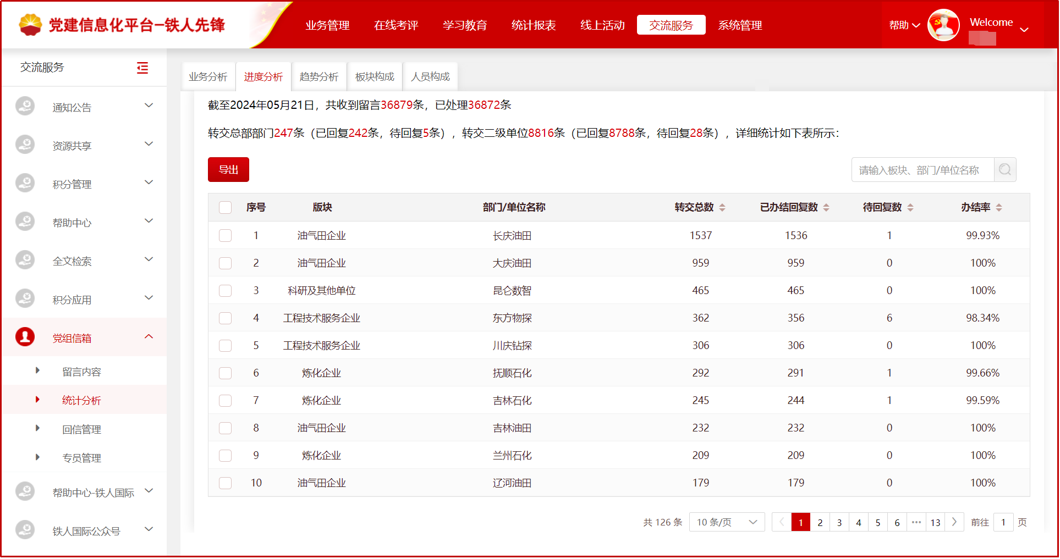Click the 通知公告 sidebar icon

[x=25, y=106]
